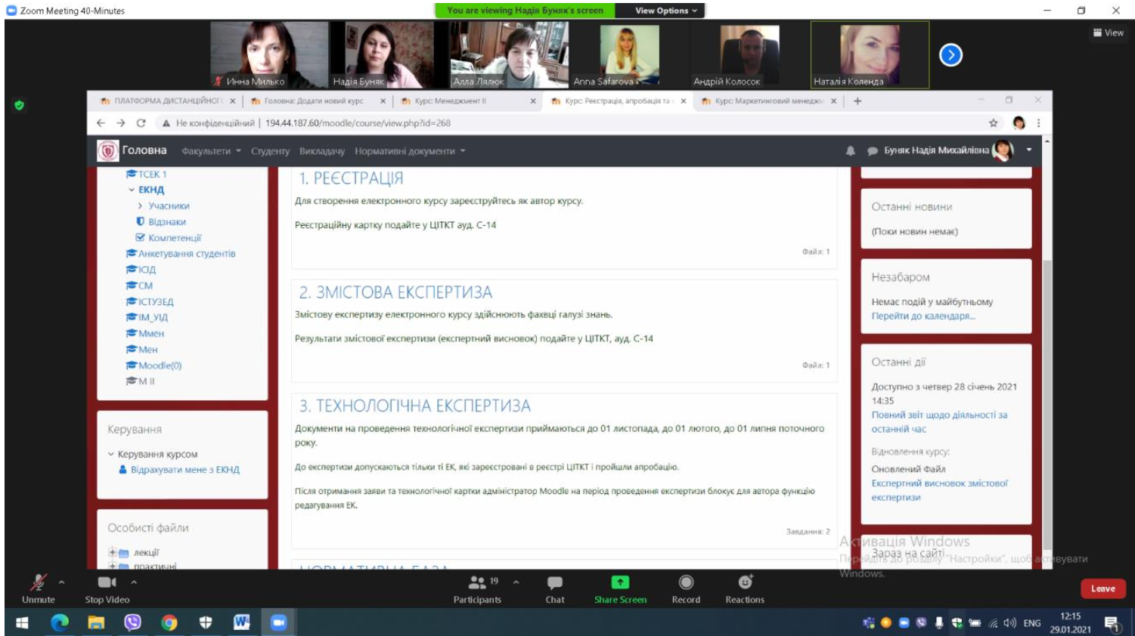Select Наталія Коленда's video thumbnail
This screenshot has width=1135, height=636.
[x=870, y=54]
